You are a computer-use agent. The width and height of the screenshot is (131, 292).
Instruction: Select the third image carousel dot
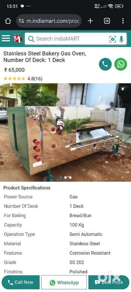(70, 178)
